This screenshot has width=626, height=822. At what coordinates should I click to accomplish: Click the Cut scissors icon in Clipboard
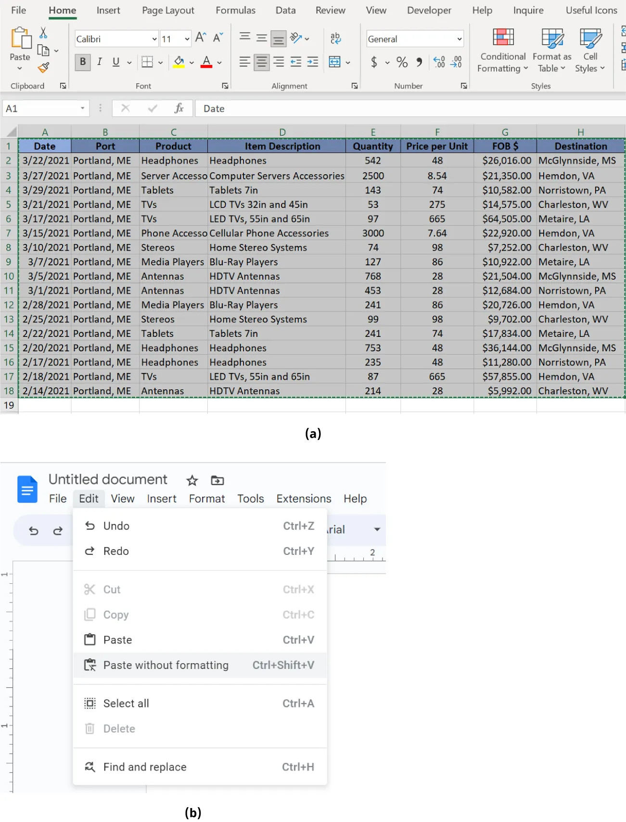coord(43,33)
